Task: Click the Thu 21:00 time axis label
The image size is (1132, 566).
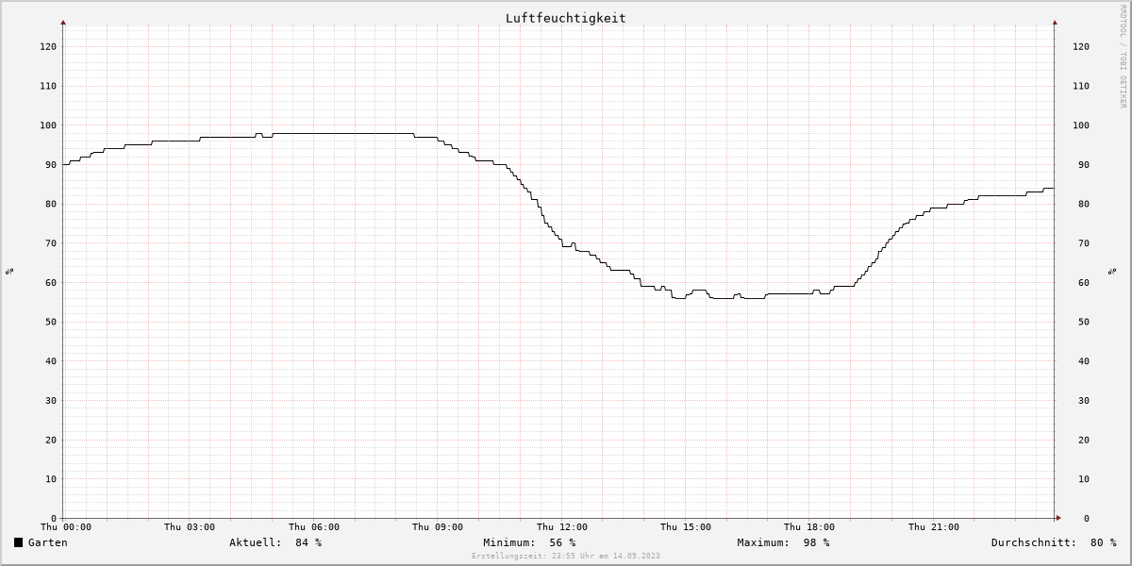Action: pos(934,527)
